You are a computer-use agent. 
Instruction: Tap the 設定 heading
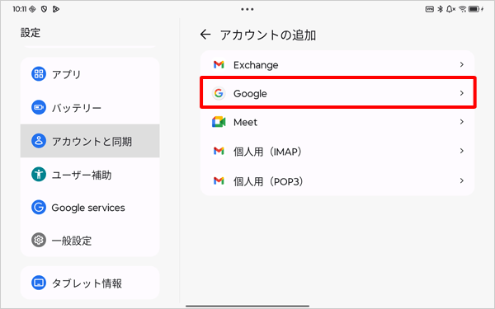click(x=31, y=33)
